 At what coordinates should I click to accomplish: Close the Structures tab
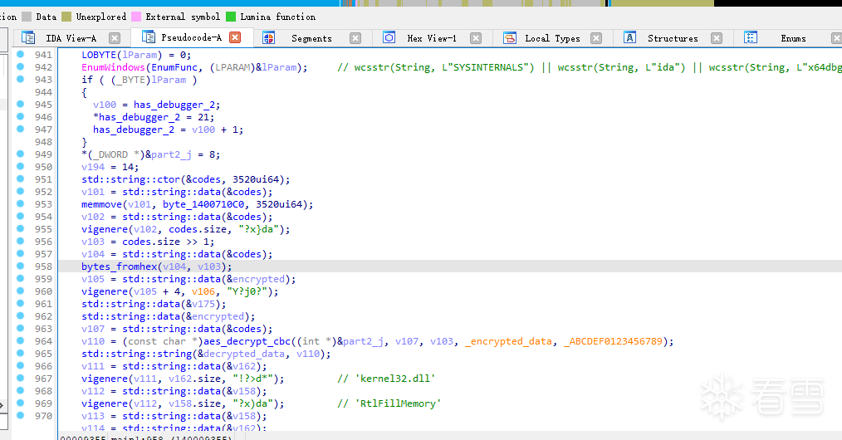pyautogui.click(x=717, y=38)
